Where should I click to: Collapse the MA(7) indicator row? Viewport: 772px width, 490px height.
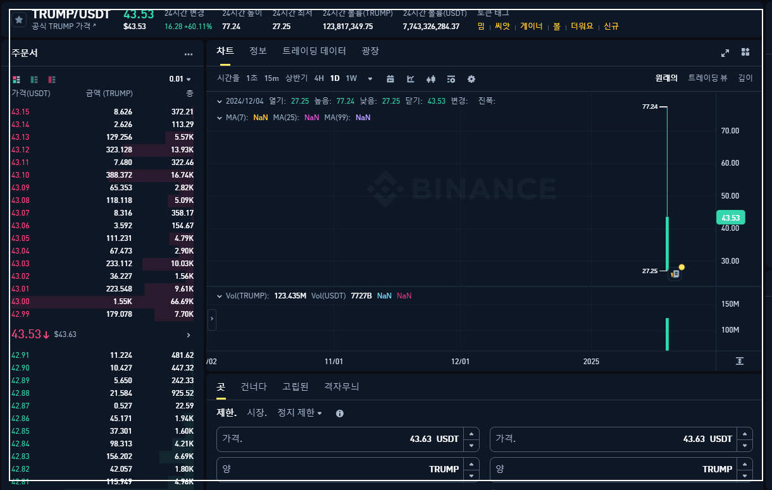pyautogui.click(x=220, y=118)
